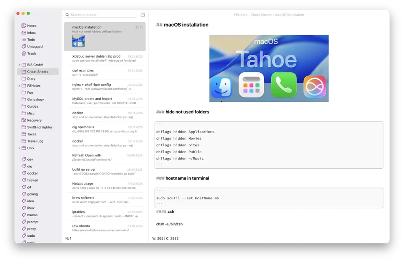Open the Notes sidebar icon
This screenshot has height=262, width=404.
coord(24,26)
